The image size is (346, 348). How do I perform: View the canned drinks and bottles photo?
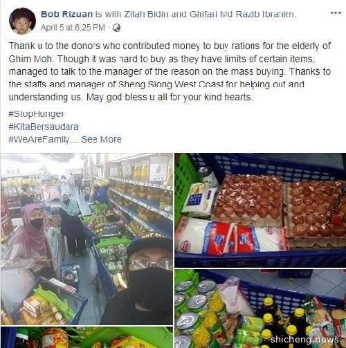(x=260, y=309)
